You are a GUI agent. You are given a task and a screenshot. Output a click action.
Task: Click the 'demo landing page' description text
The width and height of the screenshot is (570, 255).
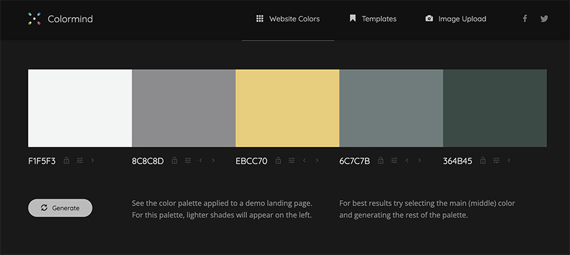[221, 209]
